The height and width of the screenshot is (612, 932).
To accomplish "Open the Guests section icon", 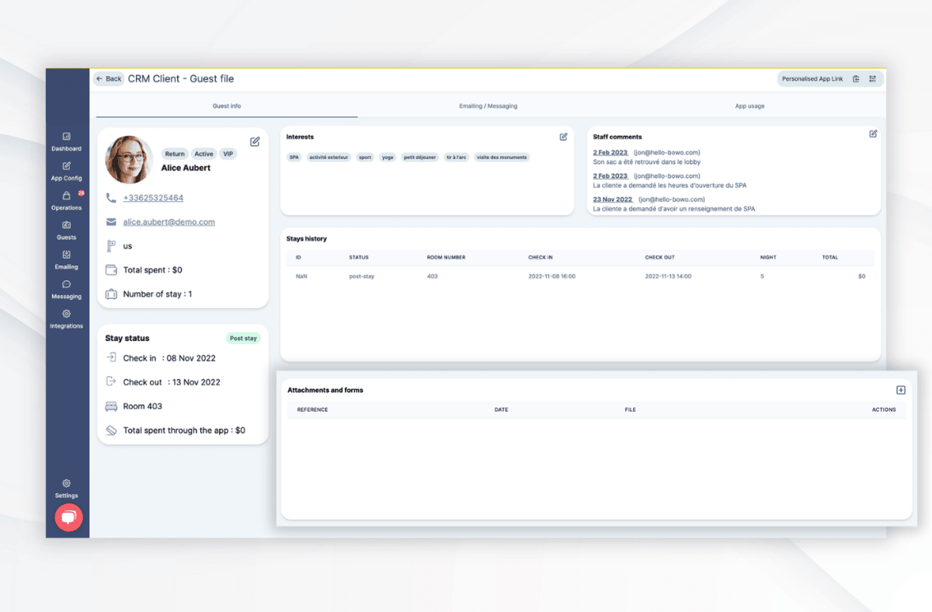I will 67,225.
